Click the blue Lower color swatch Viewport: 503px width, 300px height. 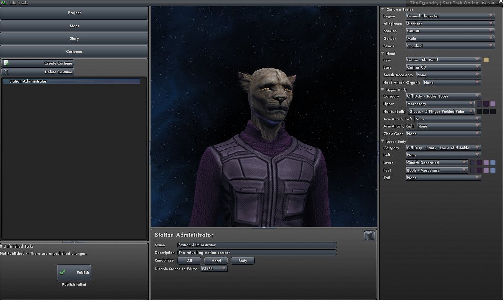pos(493,163)
